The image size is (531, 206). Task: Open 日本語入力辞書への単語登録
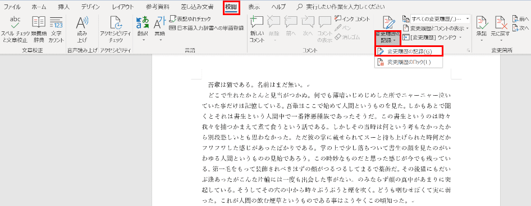[x=206, y=28]
